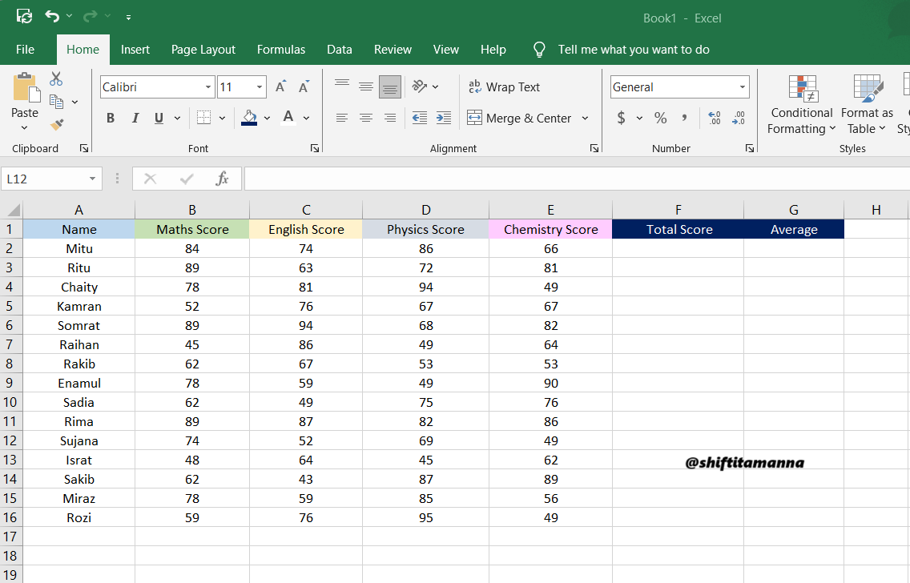Screen dimensions: 910x583
Task: Expand the Merge & Center dropdown arrow
Action: click(x=585, y=119)
